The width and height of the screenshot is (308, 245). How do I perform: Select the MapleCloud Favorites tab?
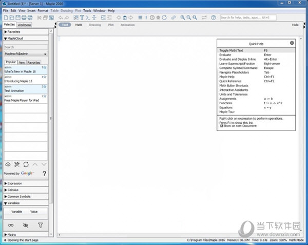[x=33, y=62]
